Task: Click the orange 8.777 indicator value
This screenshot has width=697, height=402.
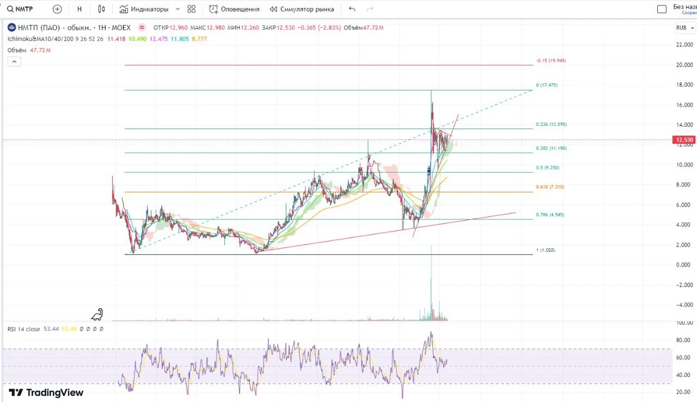Action: pyautogui.click(x=199, y=39)
